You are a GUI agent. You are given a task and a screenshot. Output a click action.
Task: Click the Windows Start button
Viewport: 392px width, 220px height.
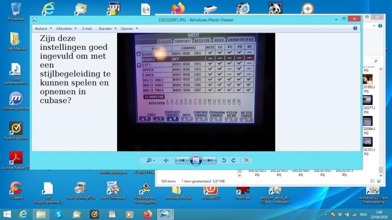(7, 214)
